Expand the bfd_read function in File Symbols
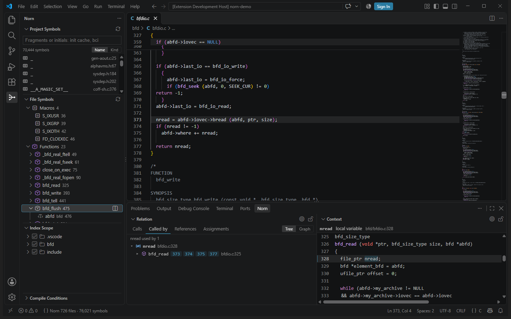This screenshot has height=319, width=511. coord(31,185)
